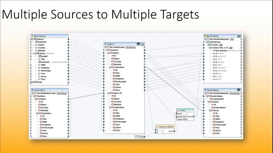Click function icon on equal-or-greater title
The height and width of the screenshot is (153, 273).
click(x=157, y=127)
